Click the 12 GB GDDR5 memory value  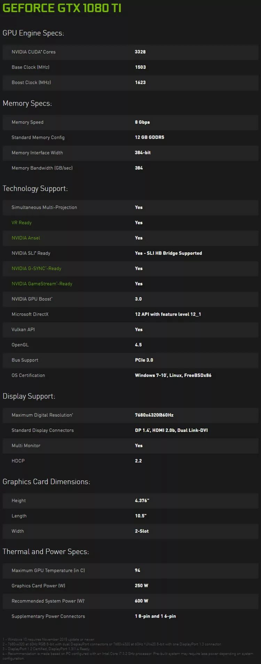[x=150, y=137]
